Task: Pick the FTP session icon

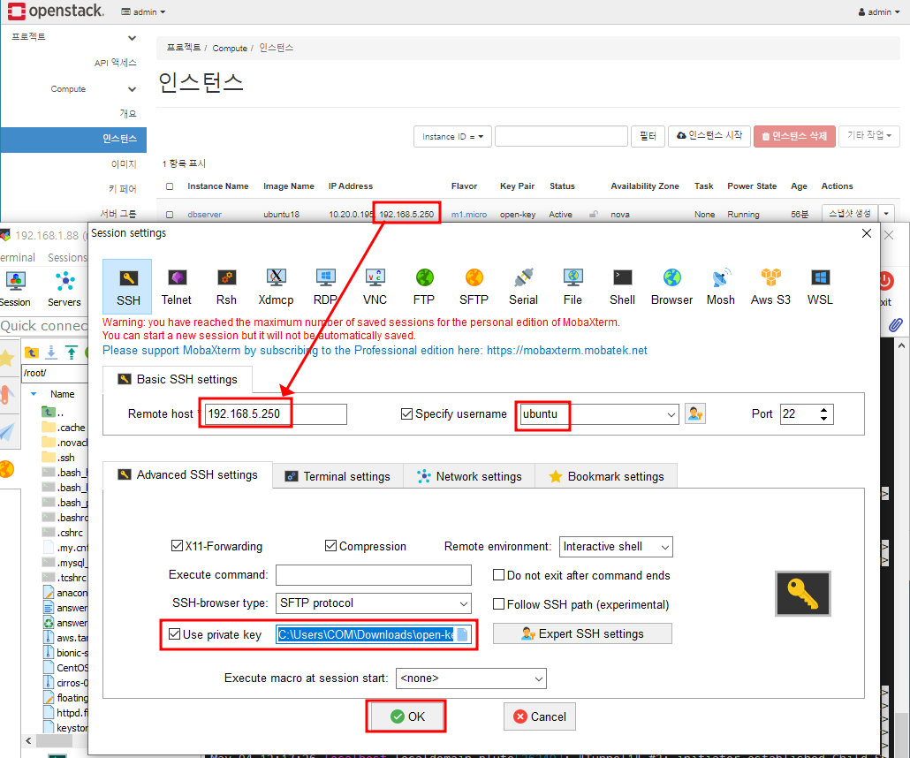Action: [x=424, y=286]
